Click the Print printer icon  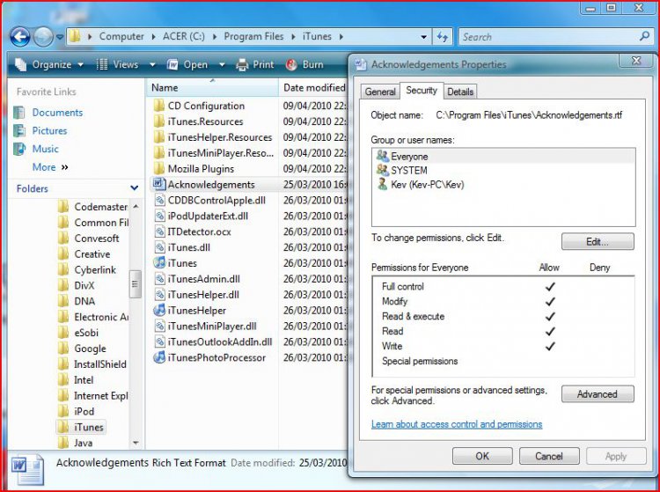click(x=242, y=64)
